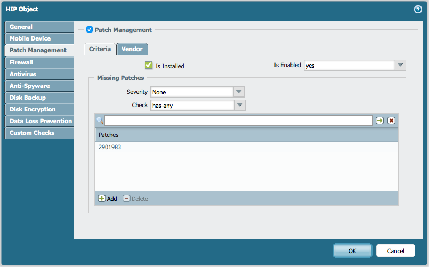
Task: Click the Delete patch button
Action: click(x=135, y=199)
